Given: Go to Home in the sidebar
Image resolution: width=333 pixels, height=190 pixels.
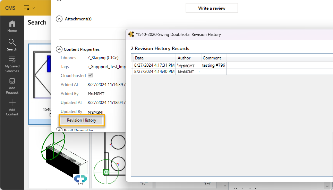Looking at the screenshot, I should click(x=12, y=26).
